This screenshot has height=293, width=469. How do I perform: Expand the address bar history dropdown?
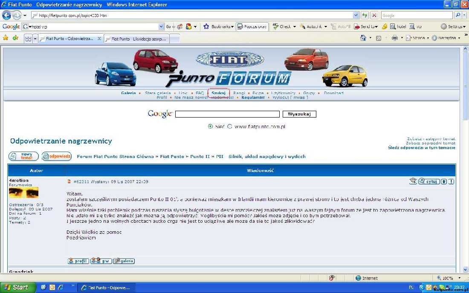(356, 15)
